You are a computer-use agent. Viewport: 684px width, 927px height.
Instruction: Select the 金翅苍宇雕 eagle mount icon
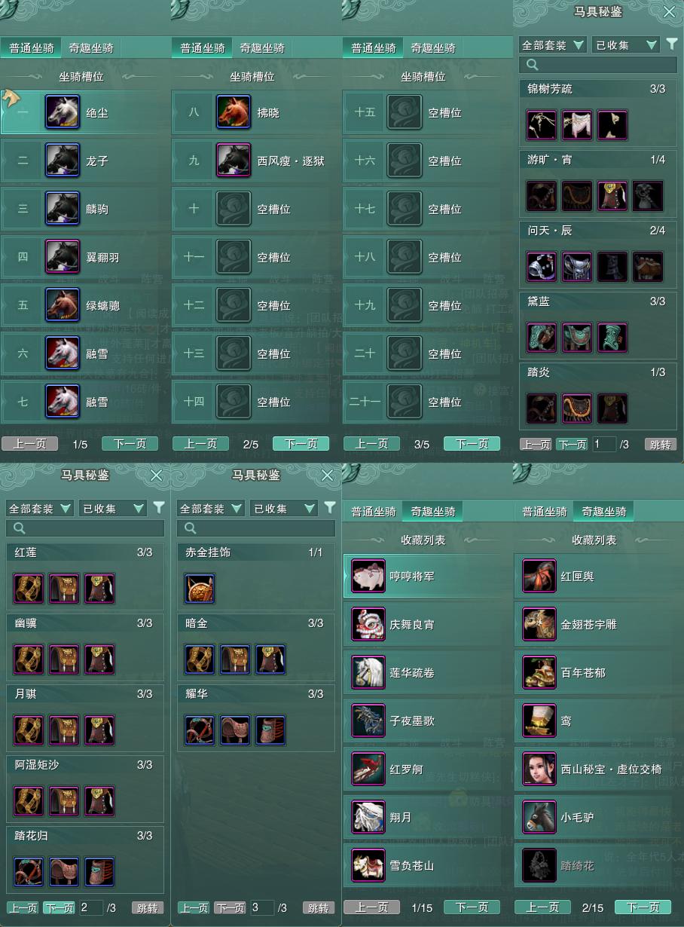(539, 625)
